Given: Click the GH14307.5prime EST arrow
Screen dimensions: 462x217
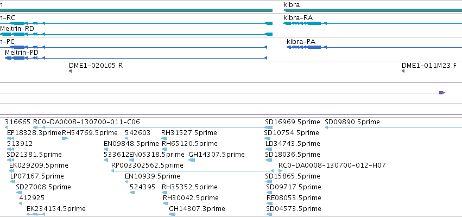Looking at the screenshot, I should tap(192, 160).
